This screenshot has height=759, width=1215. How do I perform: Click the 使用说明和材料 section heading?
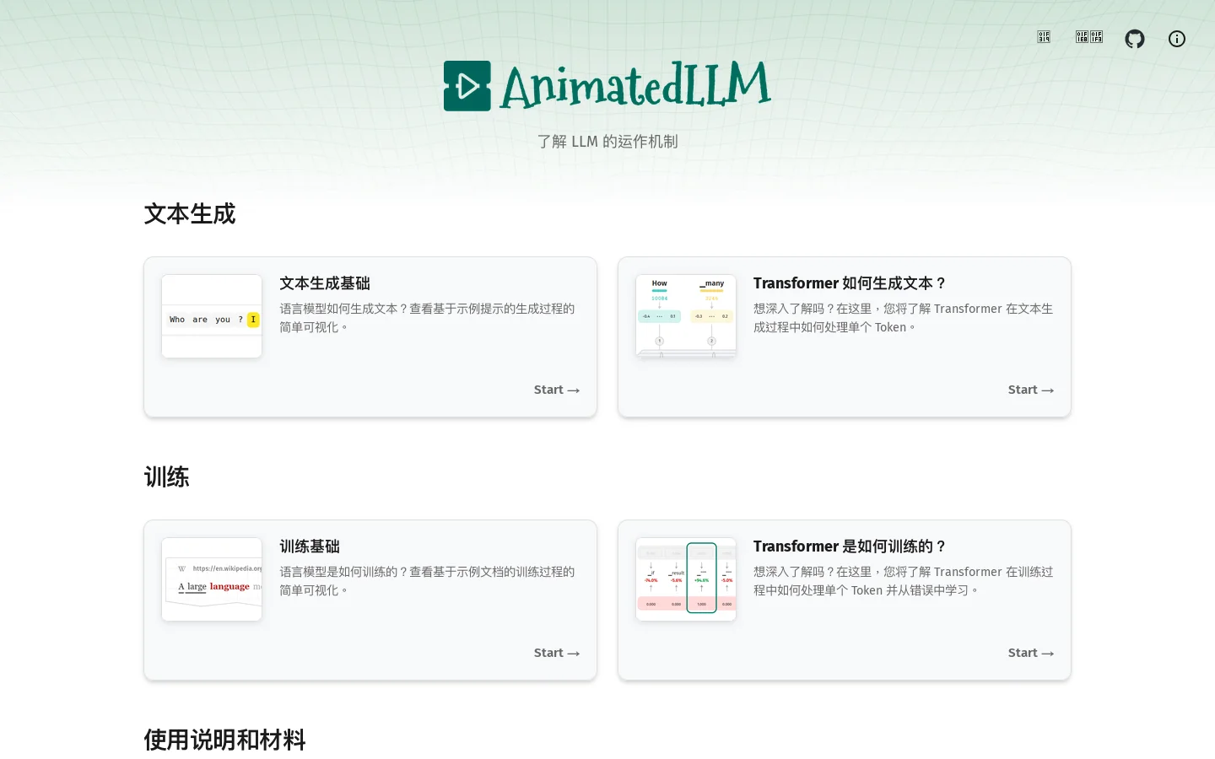click(x=224, y=740)
